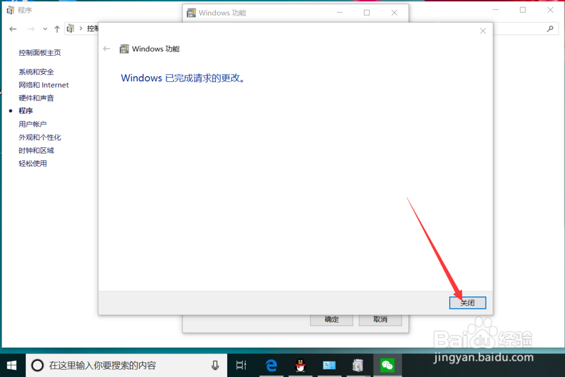This screenshot has width=565, height=377.
Task: Open Task View icon on taskbar
Action: 241,365
